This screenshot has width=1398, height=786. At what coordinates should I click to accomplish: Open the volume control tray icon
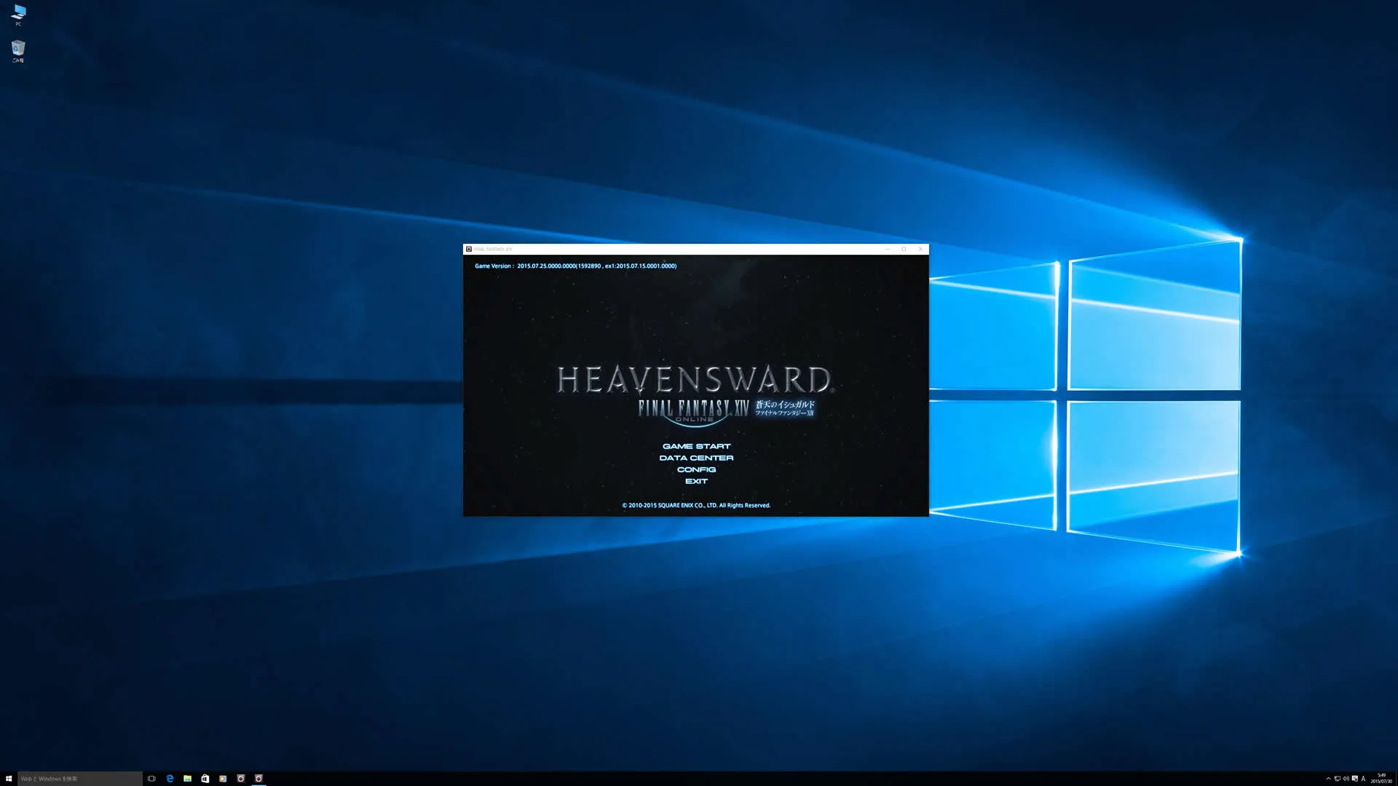[x=1346, y=779]
